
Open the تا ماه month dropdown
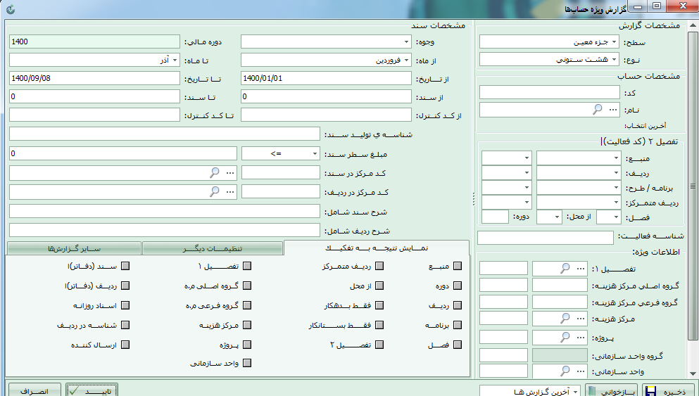175,60
